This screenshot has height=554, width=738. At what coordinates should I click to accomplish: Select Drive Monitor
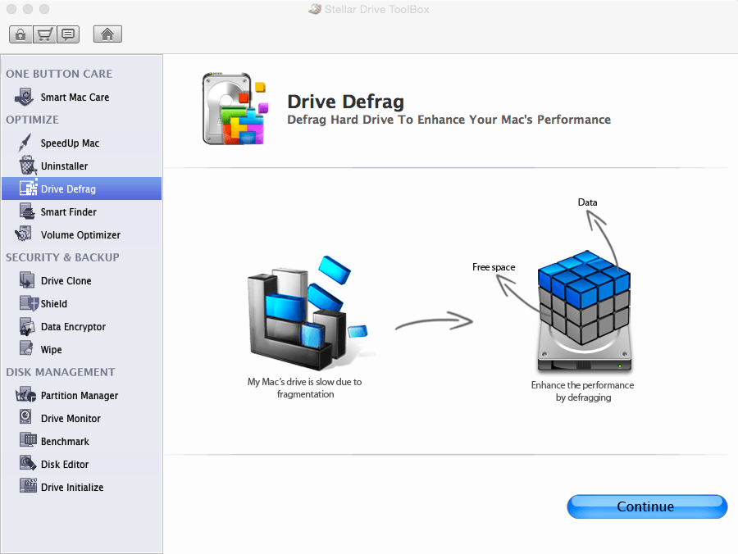click(71, 419)
